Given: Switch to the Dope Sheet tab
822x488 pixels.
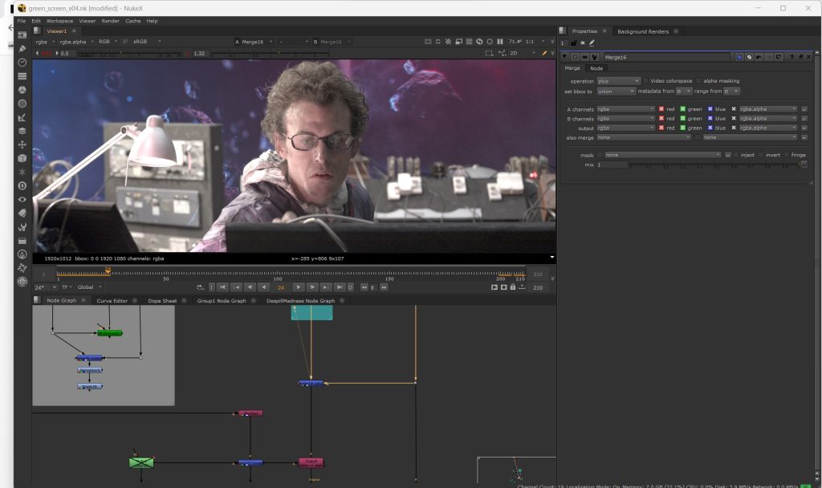Looking at the screenshot, I should pos(162,301).
